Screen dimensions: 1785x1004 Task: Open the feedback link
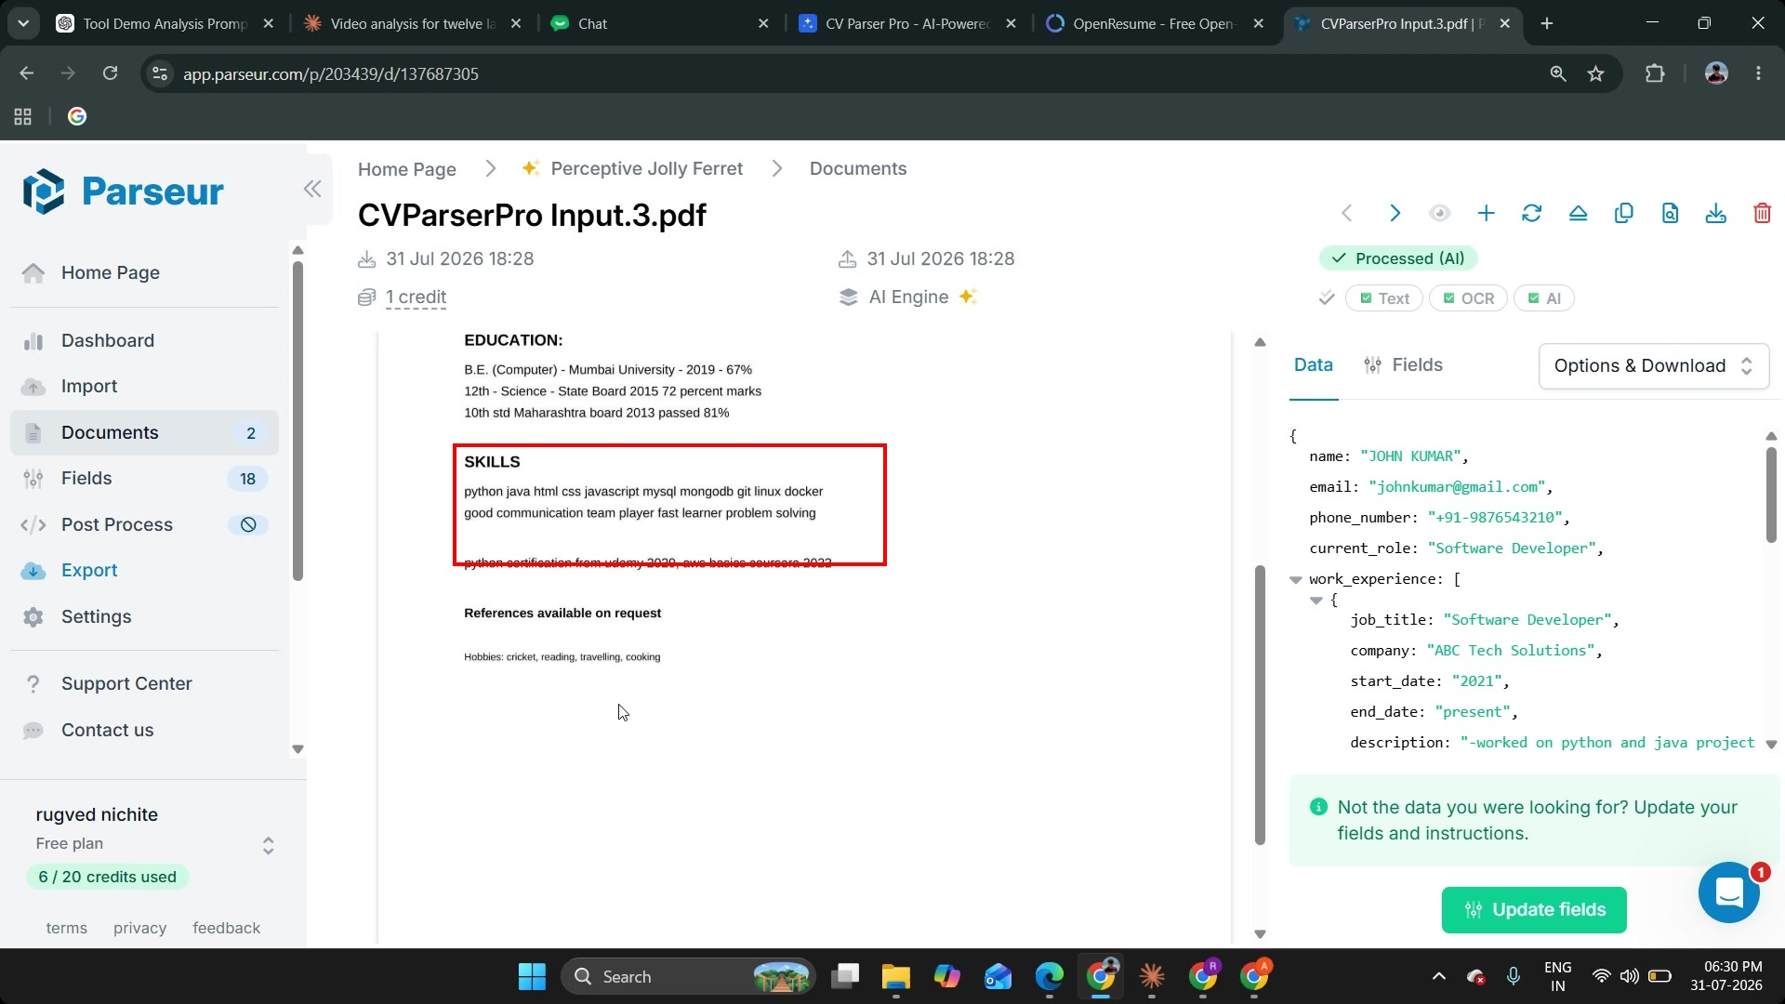point(226,928)
